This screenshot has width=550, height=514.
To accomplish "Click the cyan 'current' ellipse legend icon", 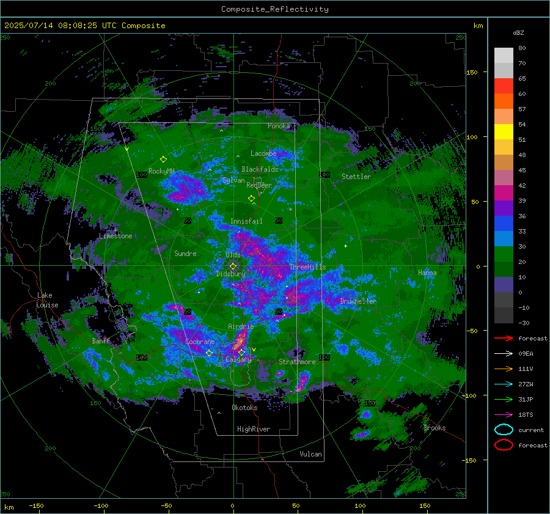I will pos(504,430).
